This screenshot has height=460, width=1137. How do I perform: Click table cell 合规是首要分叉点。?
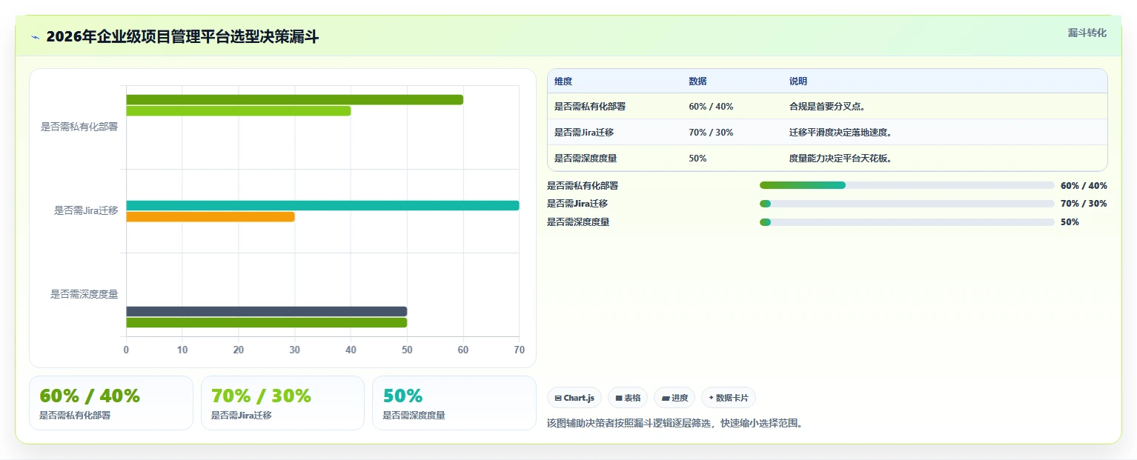827,107
